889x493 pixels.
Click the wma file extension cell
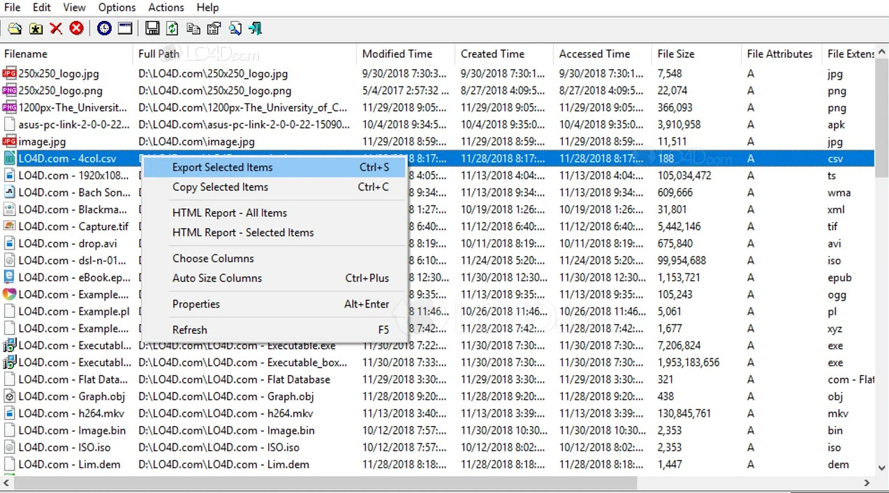[839, 192]
